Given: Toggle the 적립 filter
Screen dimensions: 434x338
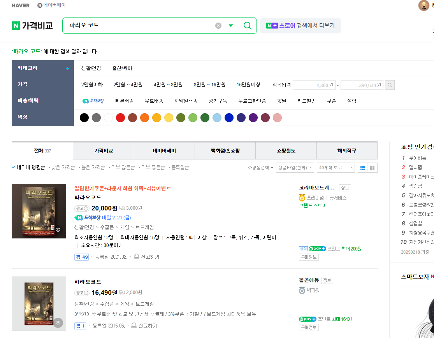Looking at the screenshot, I should pos(351,101).
